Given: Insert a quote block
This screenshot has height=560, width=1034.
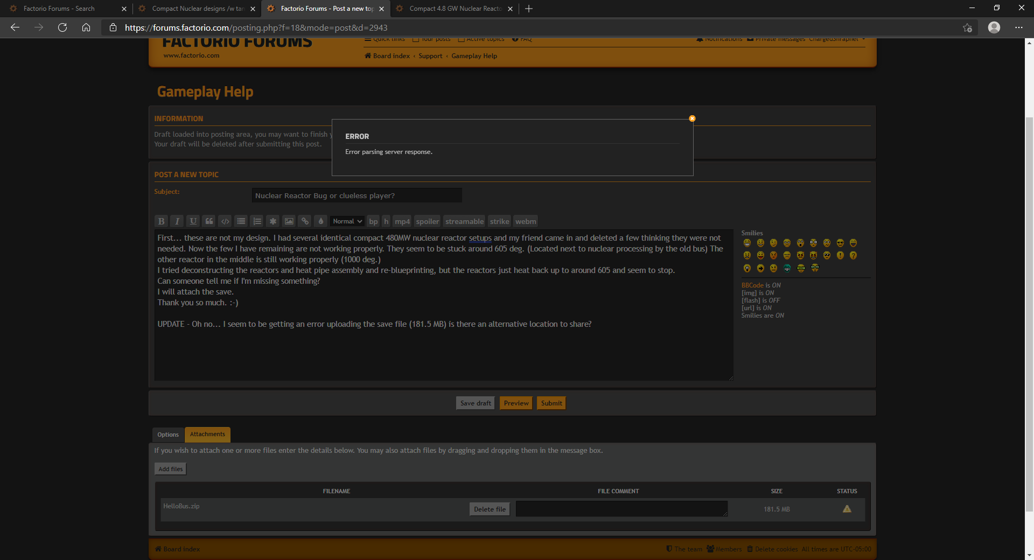Looking at the screenshot, I should point(209,221).
